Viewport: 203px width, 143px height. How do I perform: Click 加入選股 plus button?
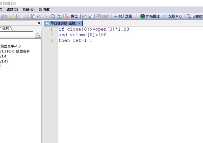[x=123, y=16]
